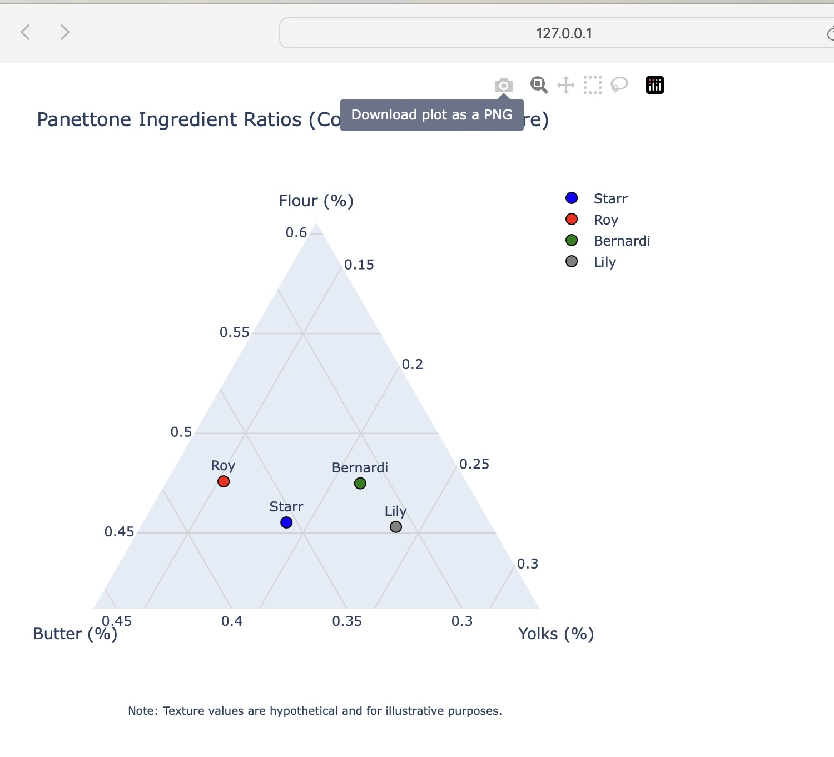Click the Butter (%) axis title
This screenshot has height=757, width=834.
pos(75,634)
